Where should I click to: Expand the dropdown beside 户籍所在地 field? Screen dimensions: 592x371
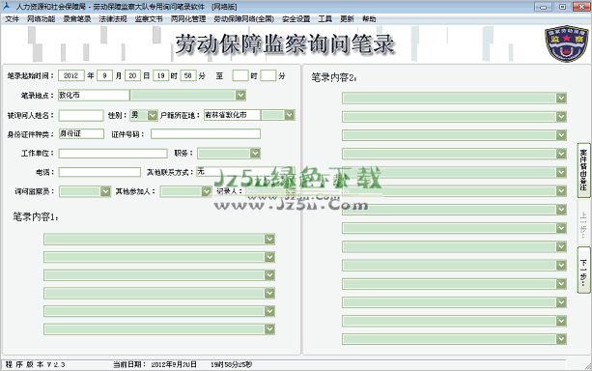pos(289,115)
